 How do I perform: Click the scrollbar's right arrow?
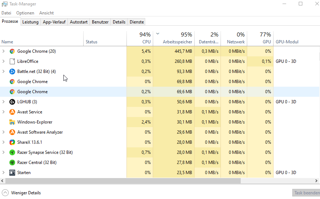coord(316,181)
